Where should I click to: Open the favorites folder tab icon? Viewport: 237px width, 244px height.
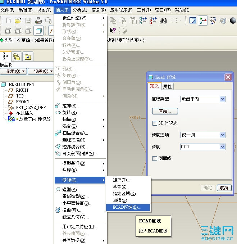28,57
